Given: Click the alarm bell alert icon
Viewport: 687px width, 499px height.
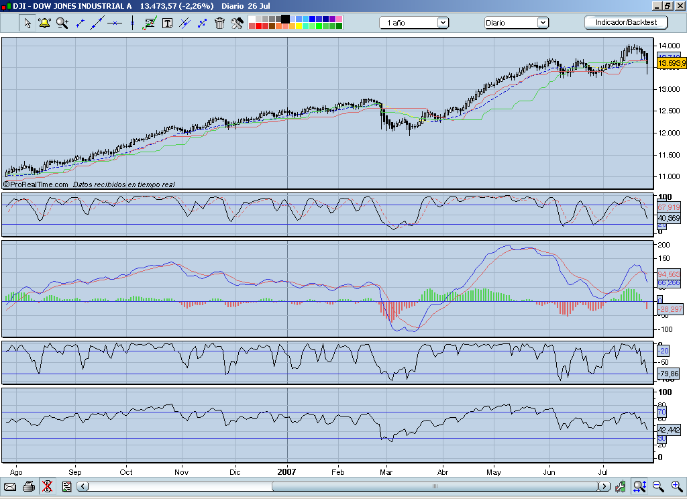Looking at the screenshot, I should pyautogui.click(x=45, y=23).
